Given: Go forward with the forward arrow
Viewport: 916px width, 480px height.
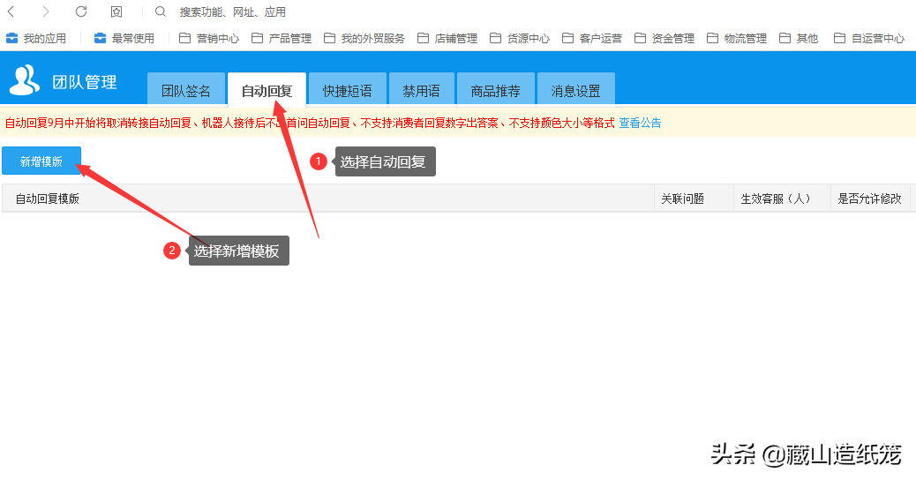Looking at the screenshot, I should [x=46, y=11].
